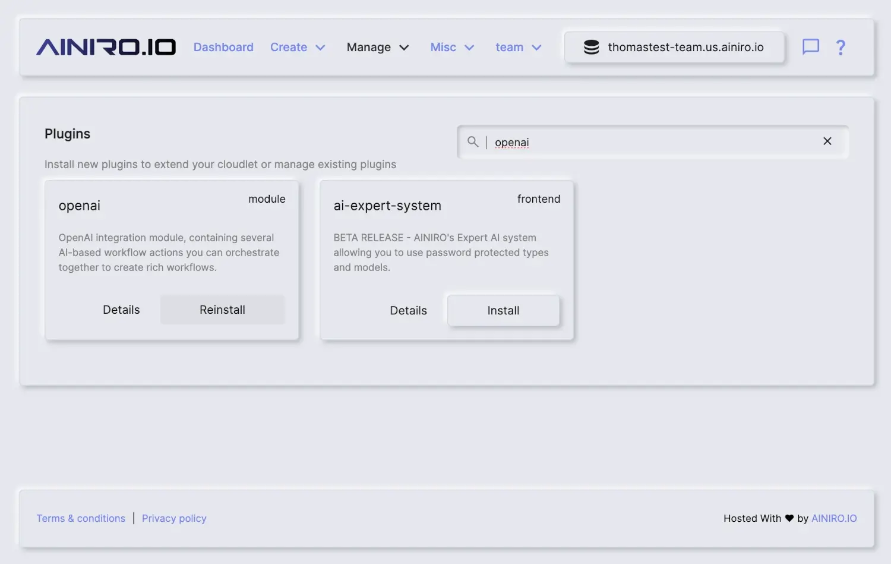Open help with the question mark icon
This screenshot has width=891, height=564.
coord(841,47)
